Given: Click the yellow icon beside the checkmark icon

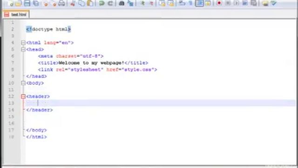Looking at the screenshot, I should pos(265,3).
